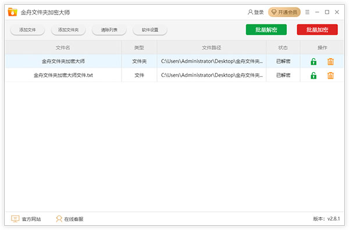The height and width of the screenshot is (230, 349).
Task: Click the 已解密 status of the 文件夹 row
Action: [283, 61]
